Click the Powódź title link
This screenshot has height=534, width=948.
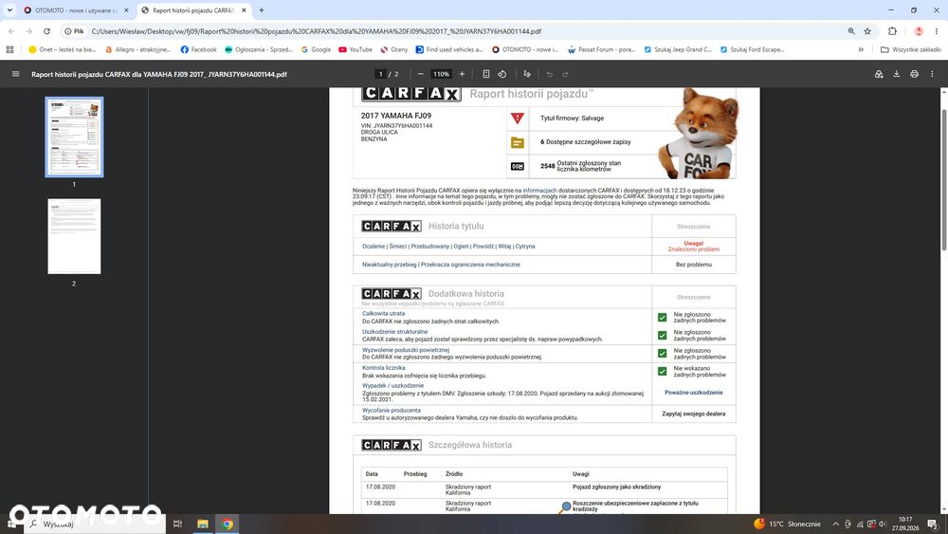tap(483, 247)
